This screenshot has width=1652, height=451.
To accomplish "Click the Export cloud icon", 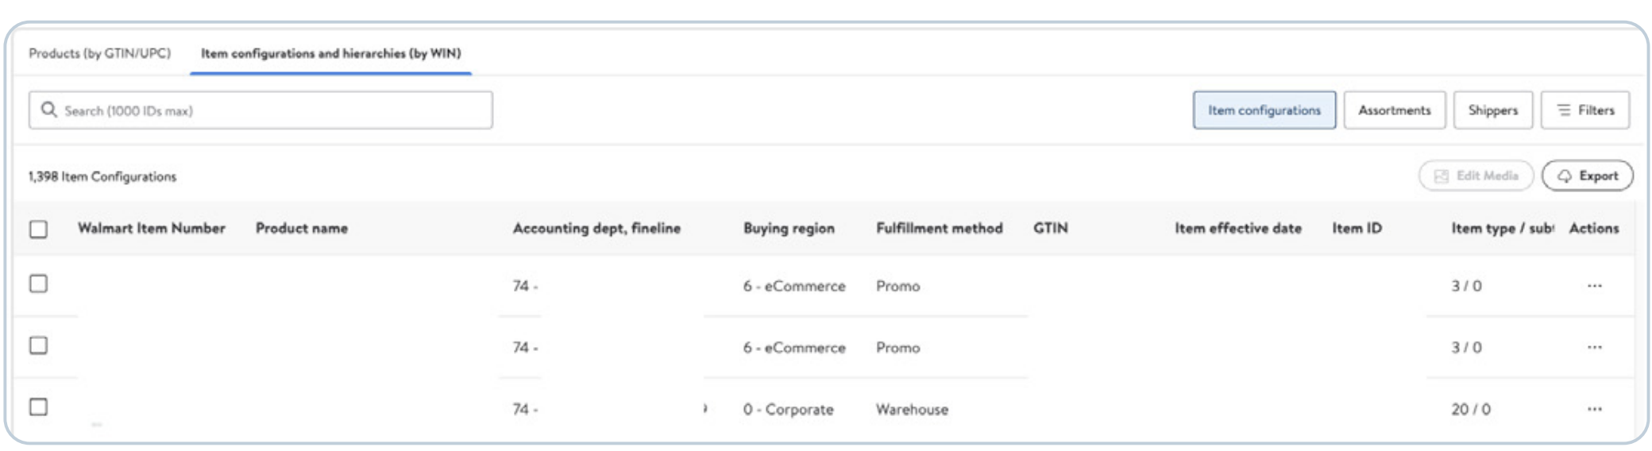I will (1564, 176).
